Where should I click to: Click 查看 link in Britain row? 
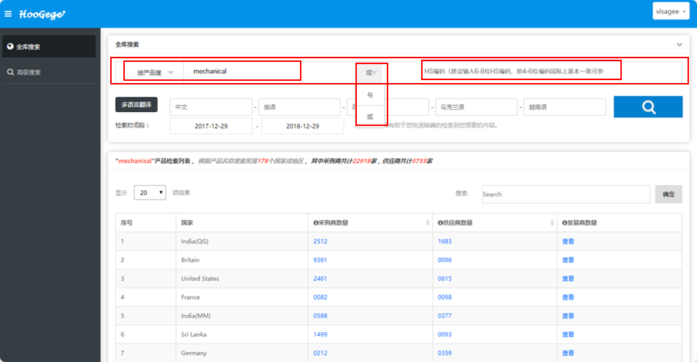[x=568, y=260]
